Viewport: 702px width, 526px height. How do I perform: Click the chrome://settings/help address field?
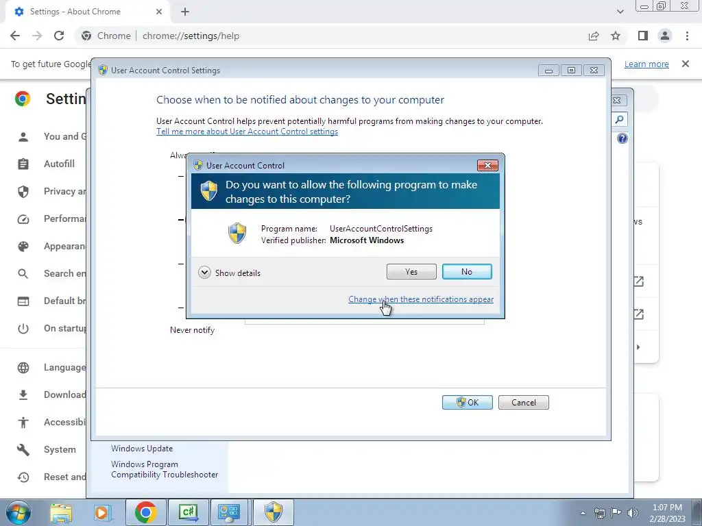click(x=191, y=36)
